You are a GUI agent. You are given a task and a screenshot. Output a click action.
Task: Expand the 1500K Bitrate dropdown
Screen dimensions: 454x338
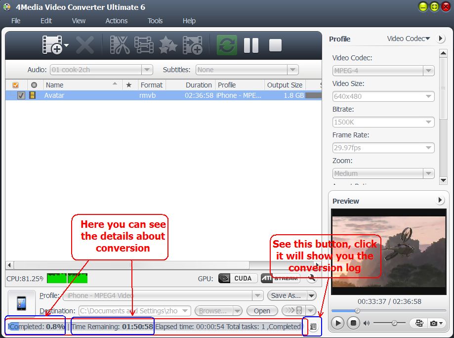pos(428,122)
